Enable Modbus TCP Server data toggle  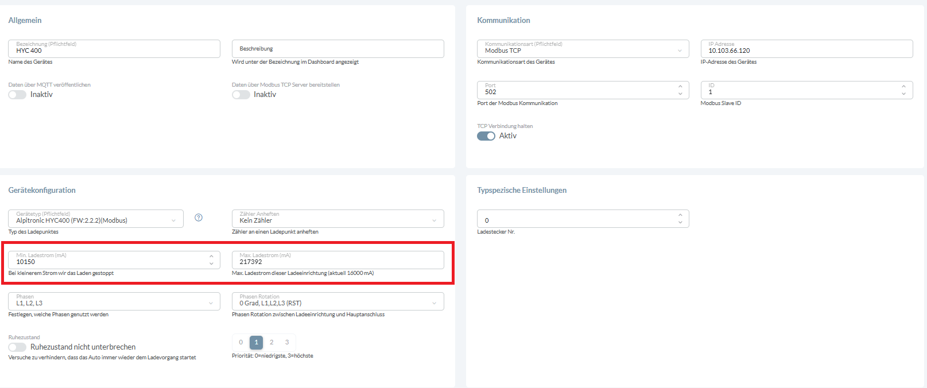tap(241, 95)
